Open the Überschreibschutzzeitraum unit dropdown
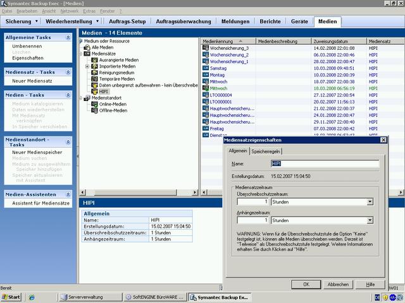 pyautogui.click(x=370, y=202)
